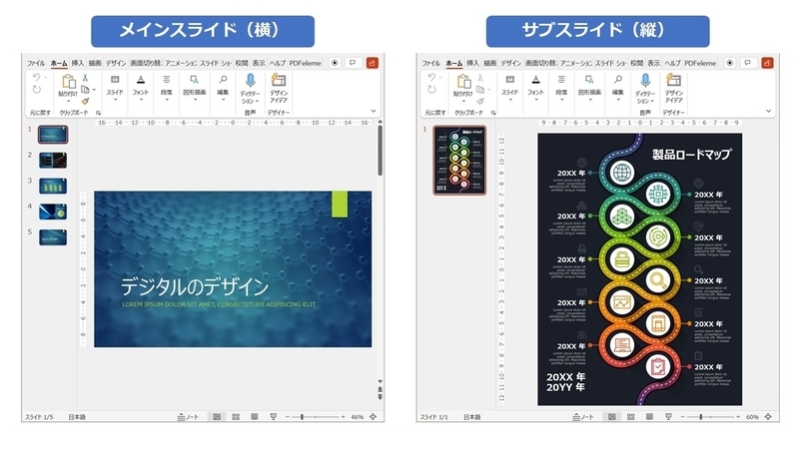799x449 pixels.
Task: Open the Undo history dropdown in the main window
Action: (x=45, y=78)
